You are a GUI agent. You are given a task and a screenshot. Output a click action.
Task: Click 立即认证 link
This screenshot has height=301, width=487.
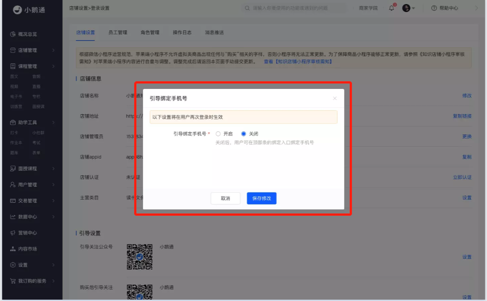tap(462, 177)
